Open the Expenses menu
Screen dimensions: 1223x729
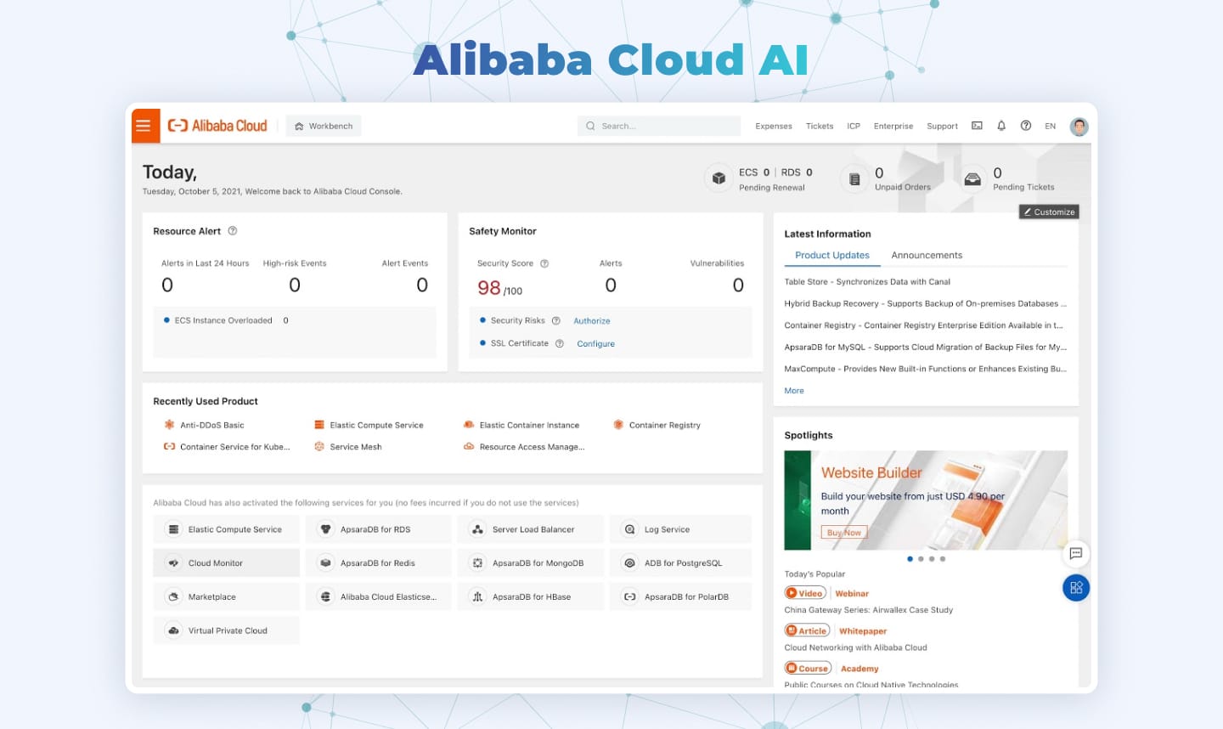(774, 126)
